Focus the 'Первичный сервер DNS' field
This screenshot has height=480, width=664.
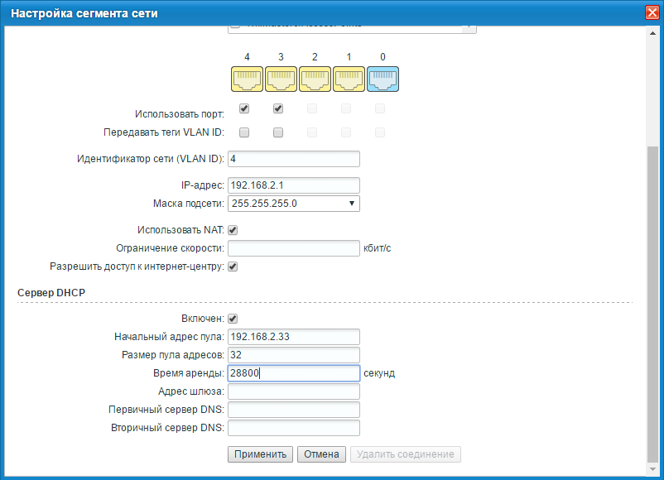click(x=293, y=410)
